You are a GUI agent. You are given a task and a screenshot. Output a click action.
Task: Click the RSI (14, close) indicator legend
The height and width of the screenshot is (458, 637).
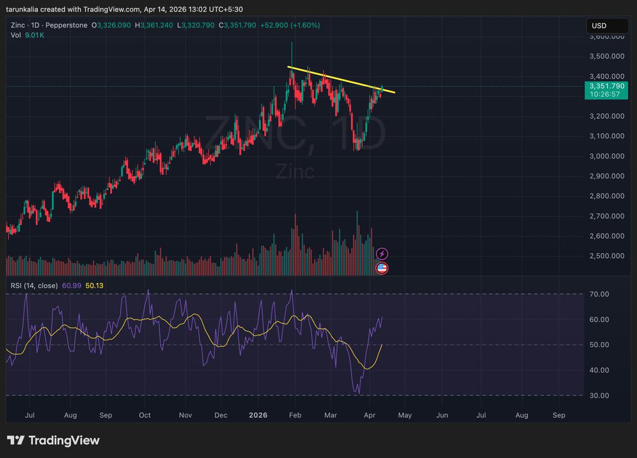click(x=35, y=285)
